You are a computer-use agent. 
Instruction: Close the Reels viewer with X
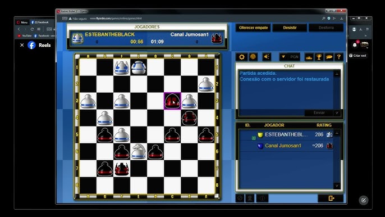(x=22, y=45)
